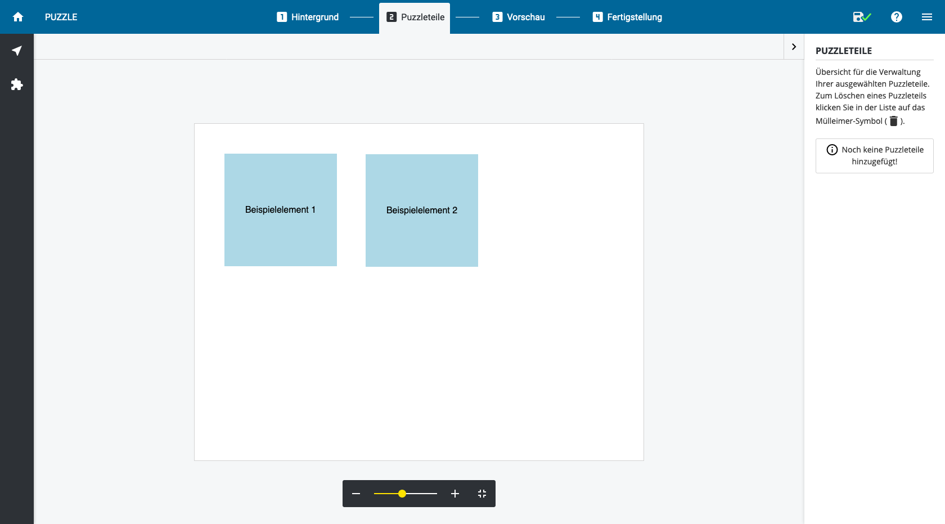Click the plus zoom in button
This screenshot has width=945, height=524.
[x=455, y=494]
